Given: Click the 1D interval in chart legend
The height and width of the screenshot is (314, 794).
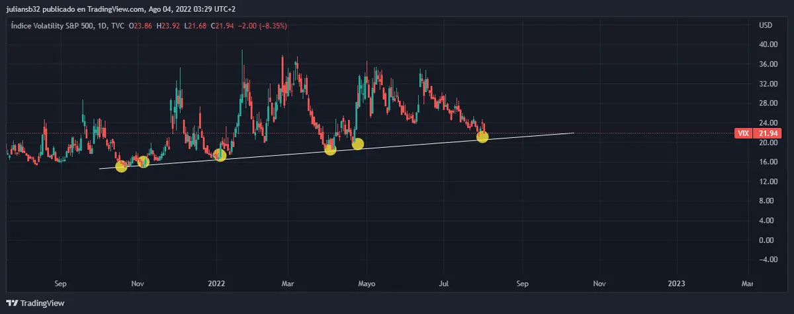Looking at the screenshot, I should click(x=99, y=25).
